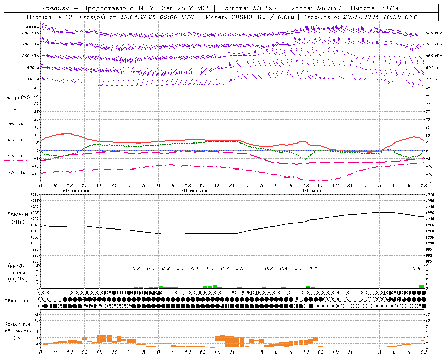Click the Широта: 56.854 value
This screenshot has width=444, height=355.
[x=314, y=8]
